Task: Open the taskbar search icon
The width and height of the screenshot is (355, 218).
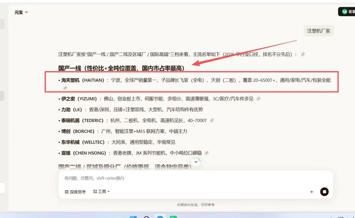Action: point(146,217)
